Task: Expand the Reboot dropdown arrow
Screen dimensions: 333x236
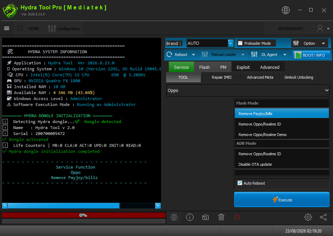Action: pyautogui.click(x=194, y=55)
